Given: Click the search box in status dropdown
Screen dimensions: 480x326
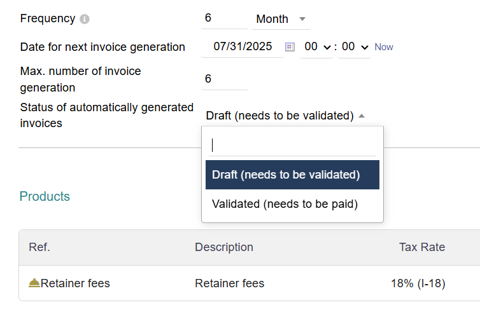Looking at the screenshot, I should 292,146.
